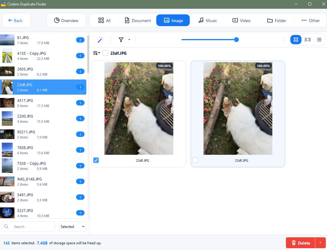Click the search magnifier icon

point(6,226)
